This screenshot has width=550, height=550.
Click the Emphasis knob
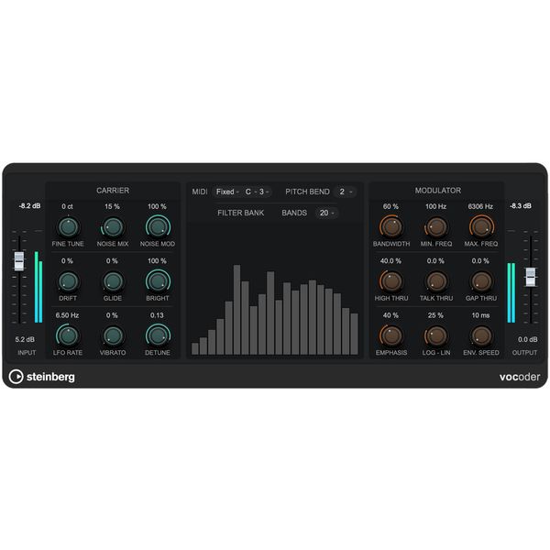coord(391,335)
